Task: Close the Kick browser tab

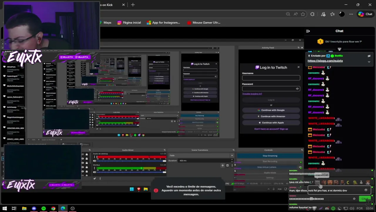Action: [x=123, y=5]
